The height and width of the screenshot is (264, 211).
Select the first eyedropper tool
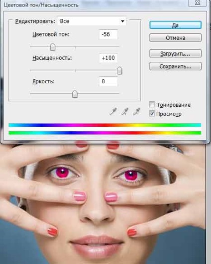click(113, 111)
